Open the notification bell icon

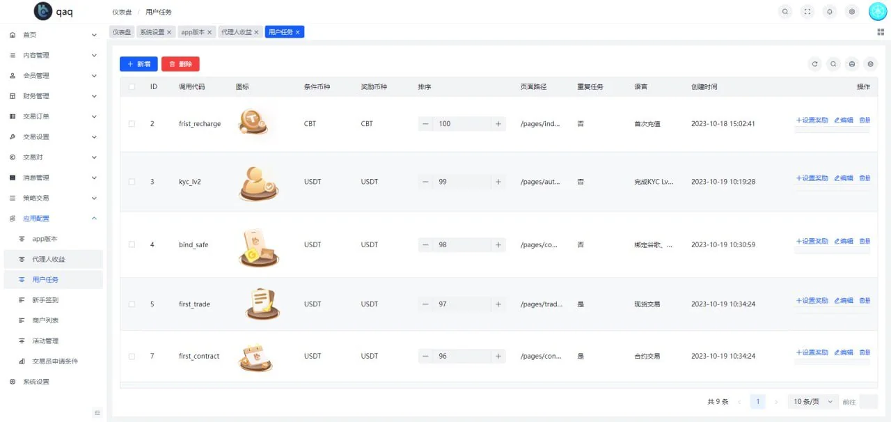point(829,11)
